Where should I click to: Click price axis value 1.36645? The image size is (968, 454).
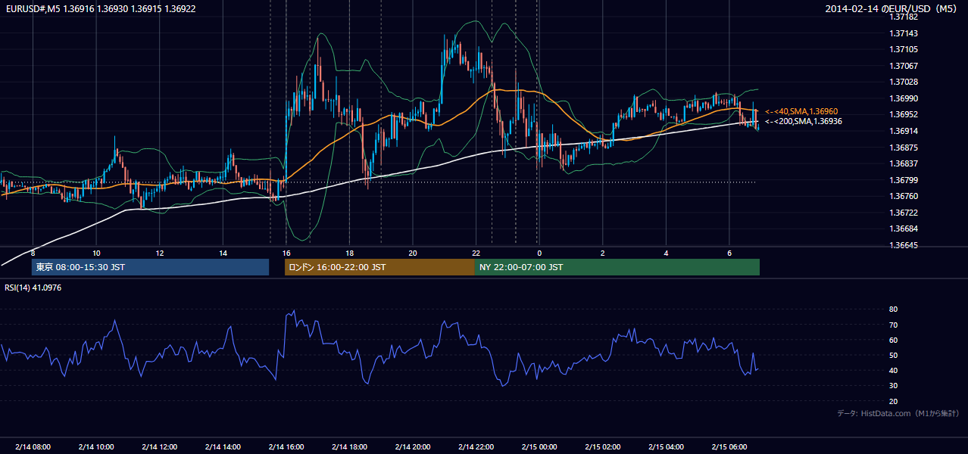coord(904,245)
